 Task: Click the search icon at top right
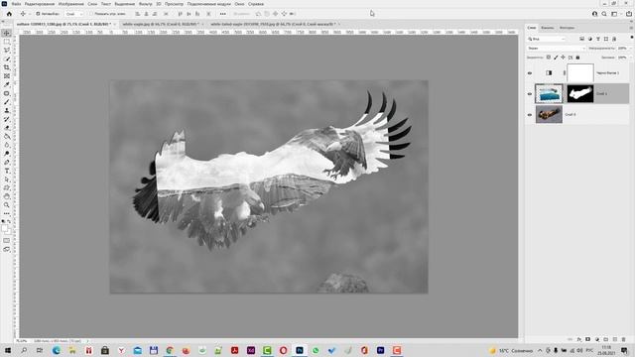[x=604, y=14]
